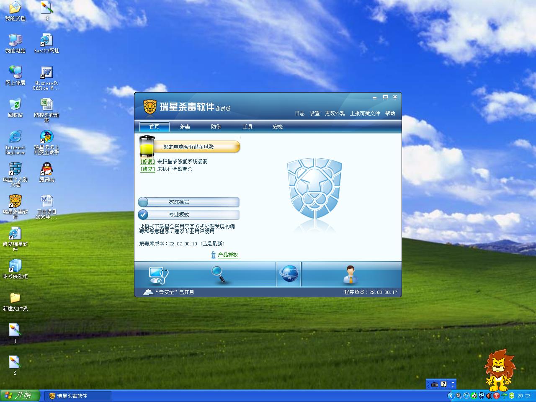The width and height of the screenshot is (536, 402).
Task: Switch to the 防御 tab
Action: [x=216, y=127]
